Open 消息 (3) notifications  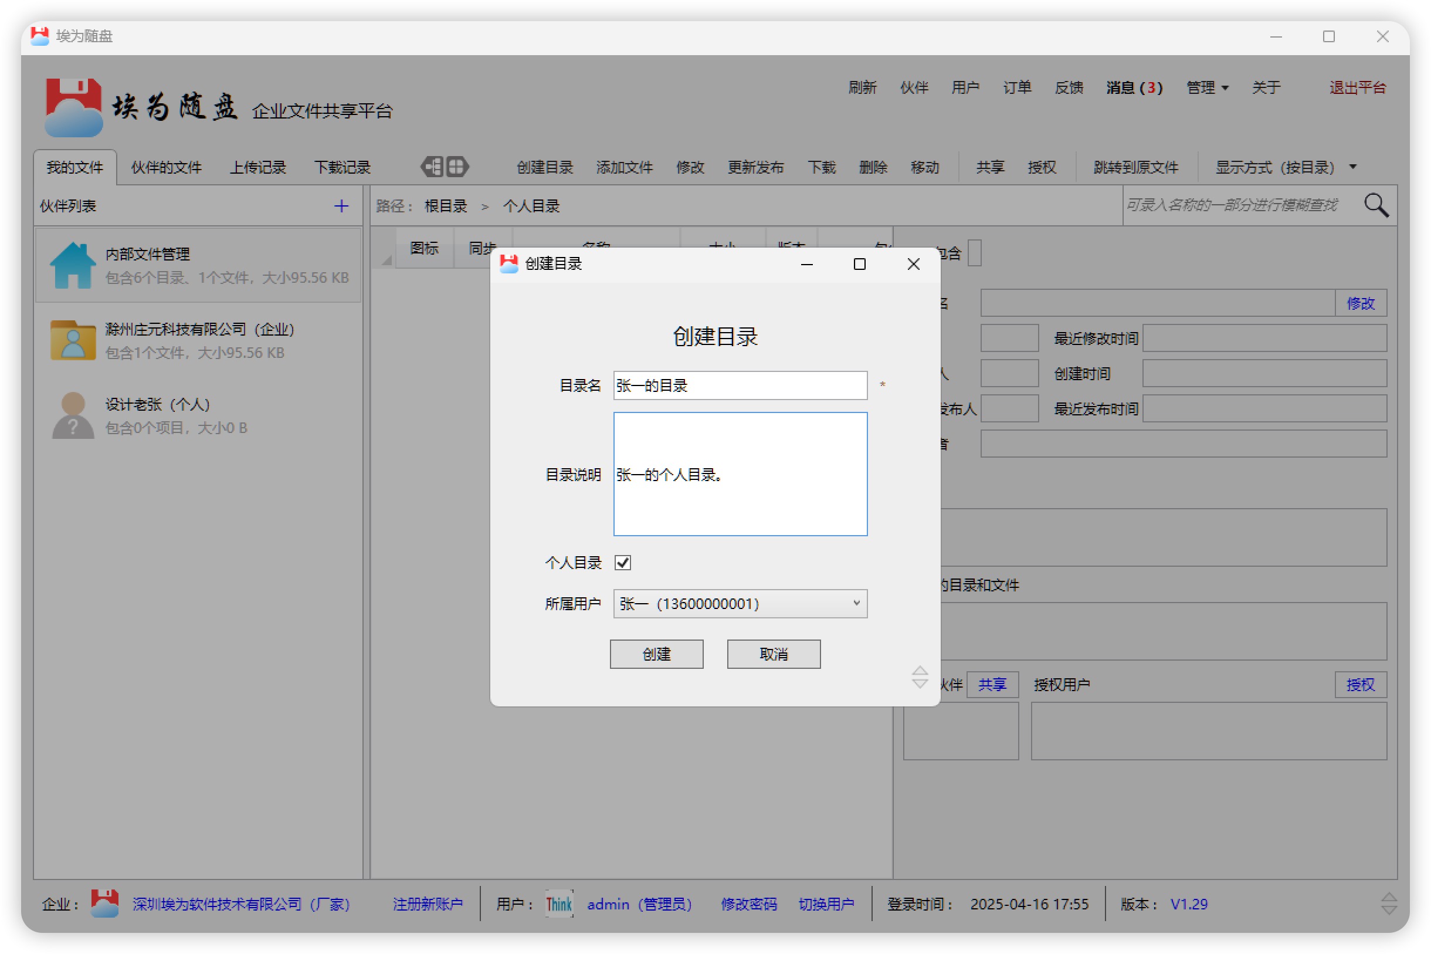[1134, 87]
